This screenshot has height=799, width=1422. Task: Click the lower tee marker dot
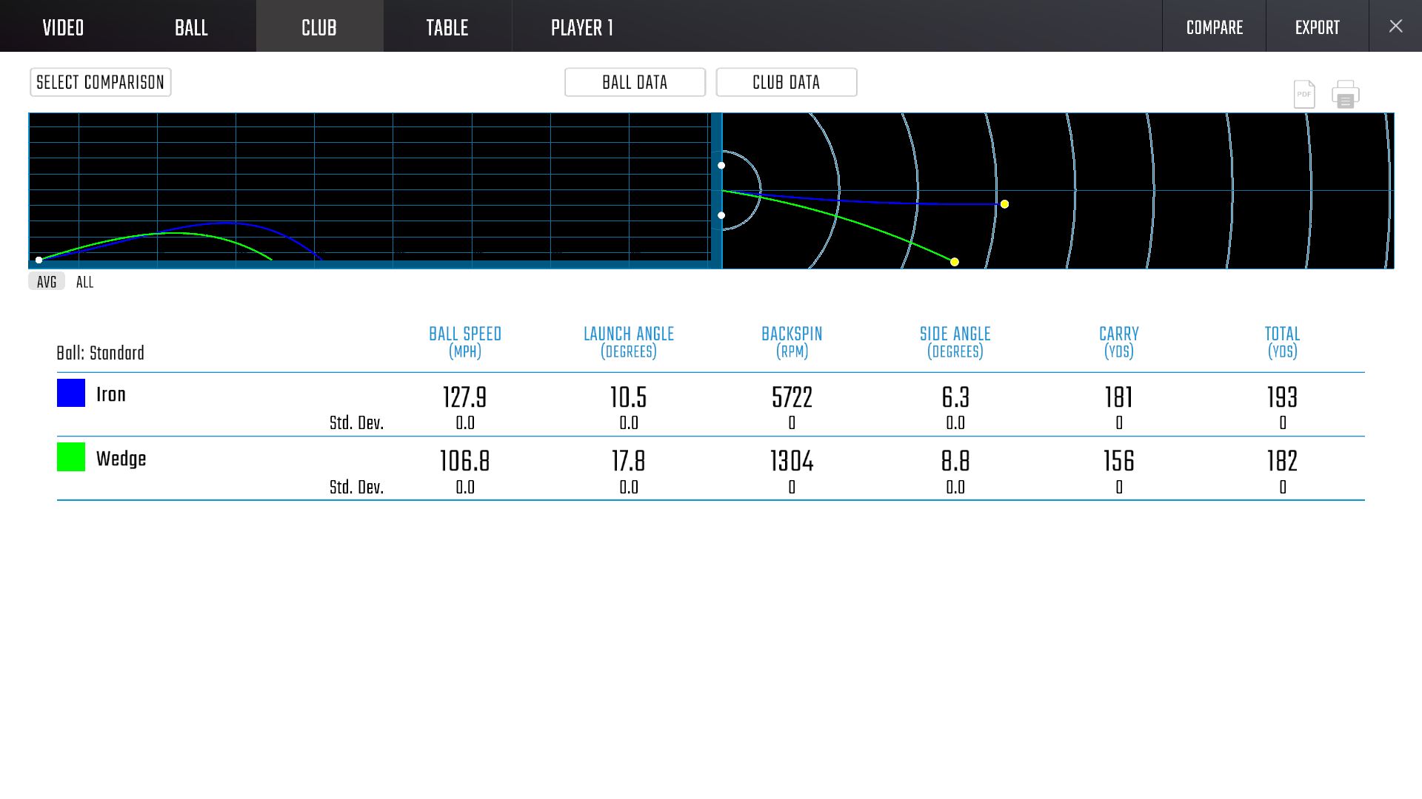[x=721, y=215]
